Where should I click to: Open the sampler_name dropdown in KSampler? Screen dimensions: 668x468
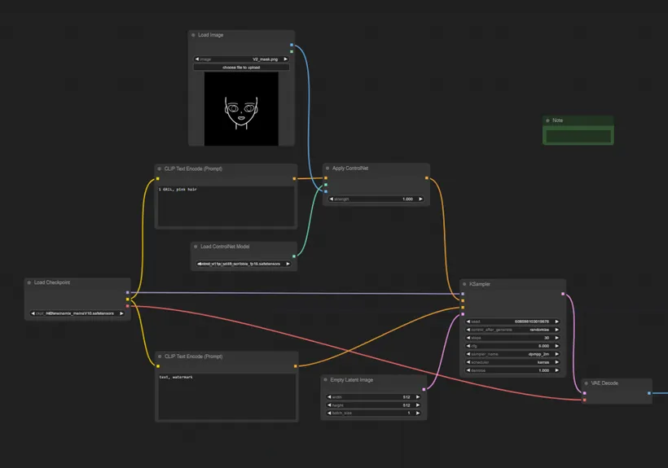tap(514, 354)
